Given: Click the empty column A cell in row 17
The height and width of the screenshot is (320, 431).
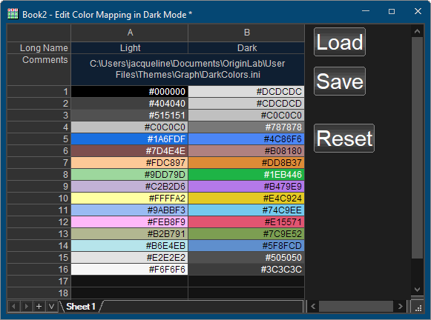Looking at the screenshot, I should coord(130,281).
